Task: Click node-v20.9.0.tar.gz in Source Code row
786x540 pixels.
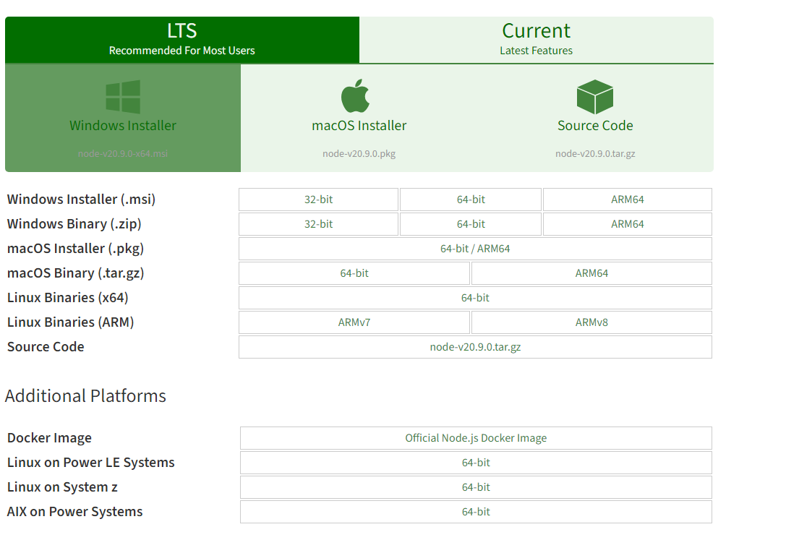Action: click(x=475, y=347)
